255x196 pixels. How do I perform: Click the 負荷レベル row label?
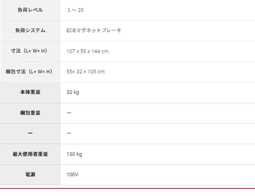(30, 10)
